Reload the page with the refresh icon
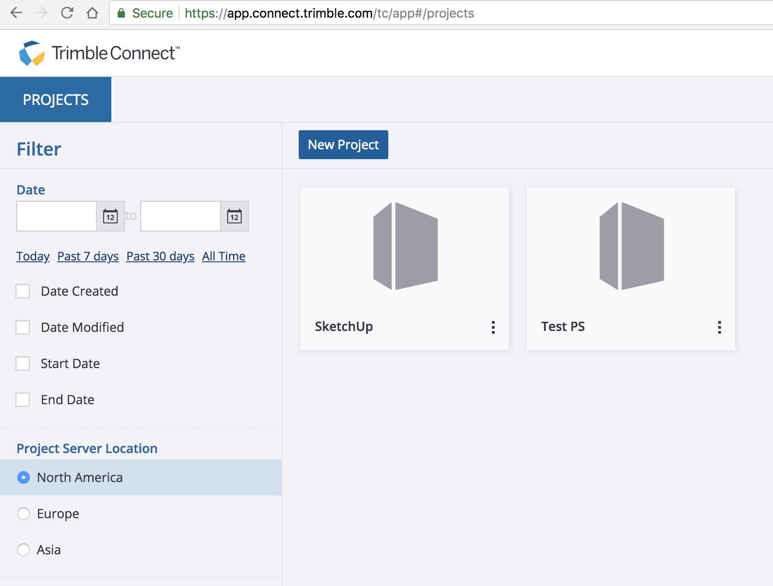Screen dimensions: 773x586 pyautogui.click(x=67, y=13)
